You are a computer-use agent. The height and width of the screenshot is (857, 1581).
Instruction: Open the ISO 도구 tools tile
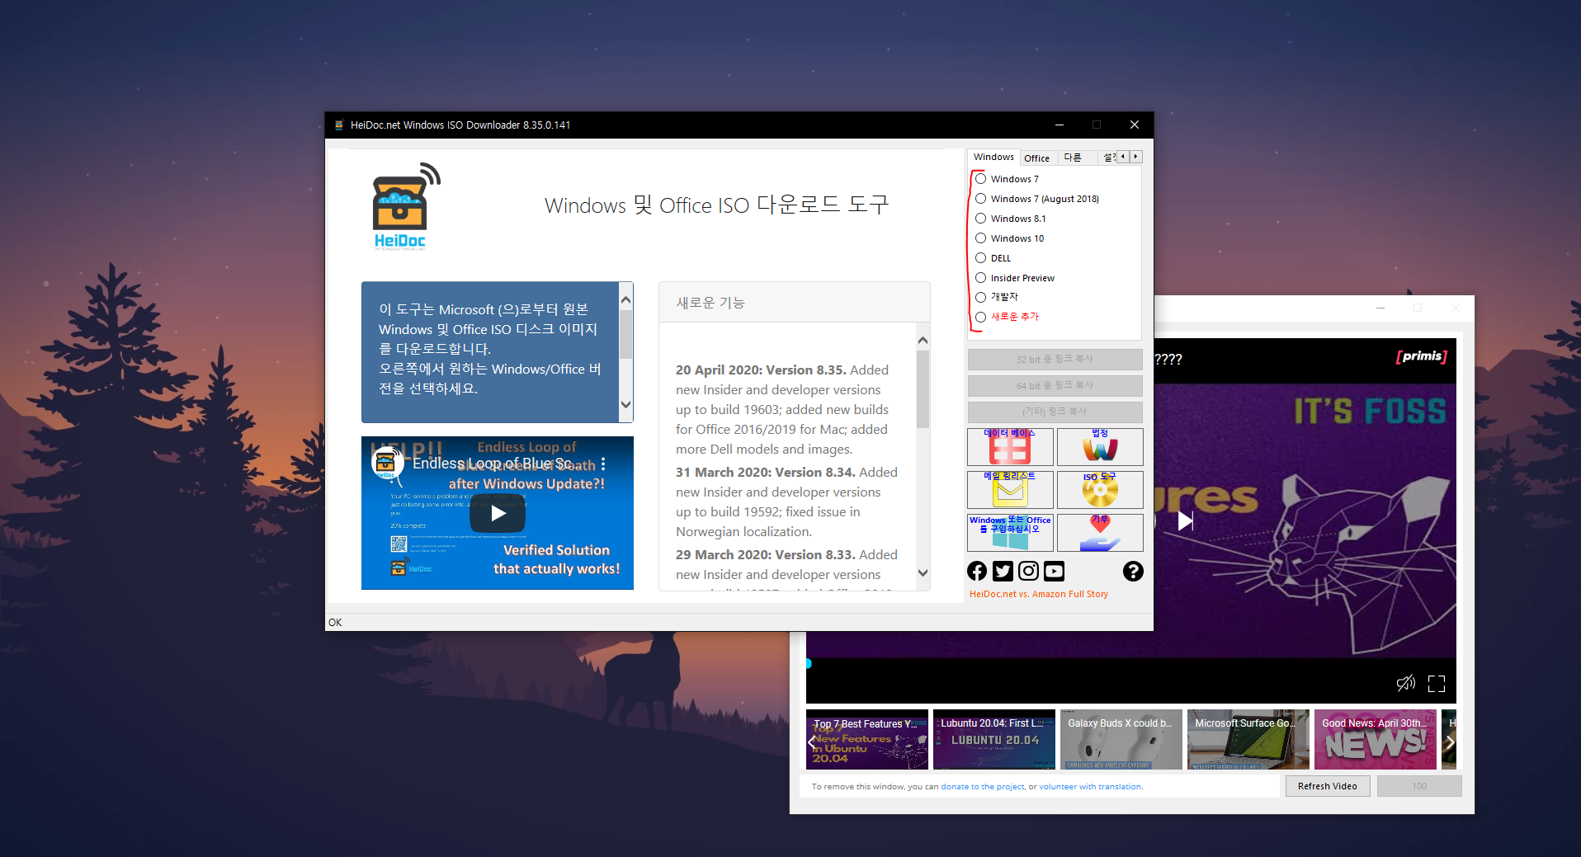click(x=1100, y=489)
